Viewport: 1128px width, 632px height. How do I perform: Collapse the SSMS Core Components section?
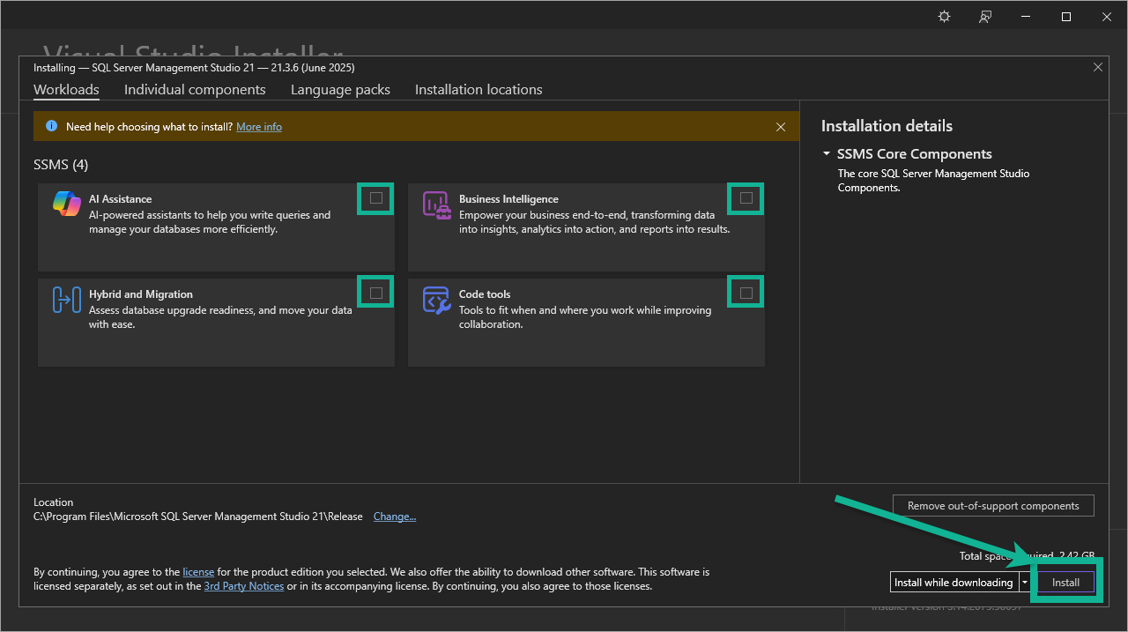(x=827, y=153)
